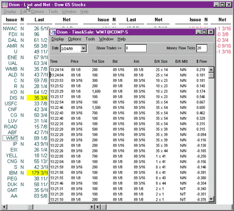Select the AA issue row
The height and width of the screenshot is (211, 234).
coord(14,196)
